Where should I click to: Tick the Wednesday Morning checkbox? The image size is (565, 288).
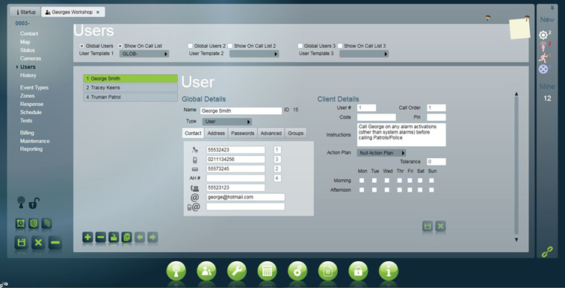click(x=387, y=181)
